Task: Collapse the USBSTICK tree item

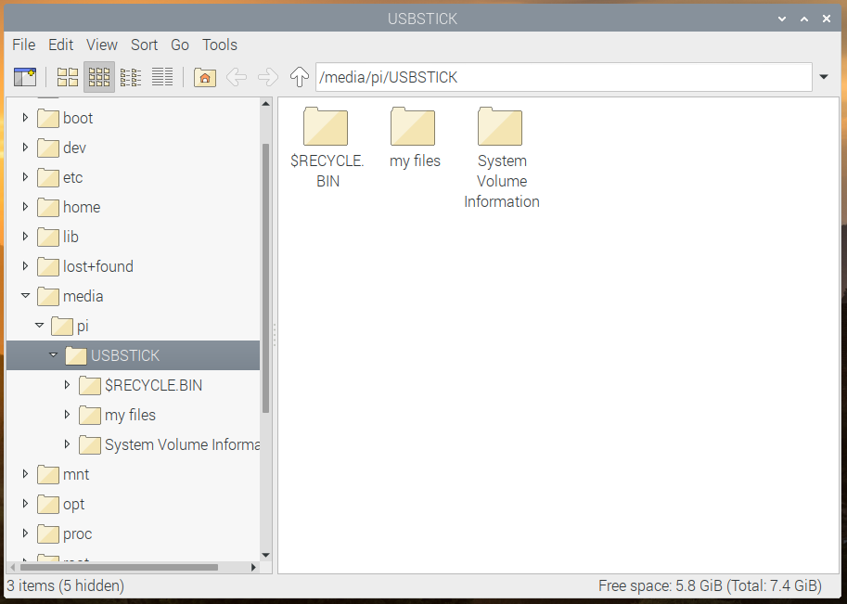Action: coord(53,354)
